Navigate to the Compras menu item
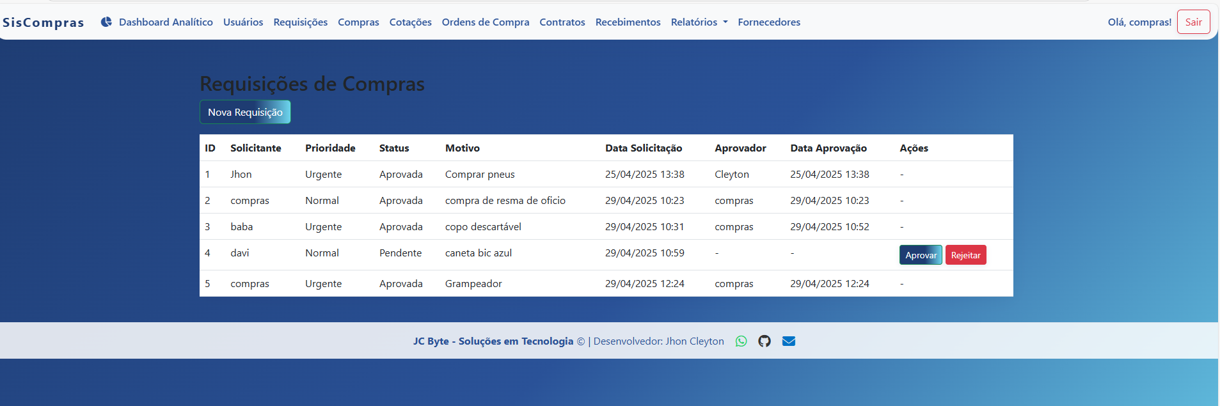This screenshot has width=1220, height=406. point(358,22)
